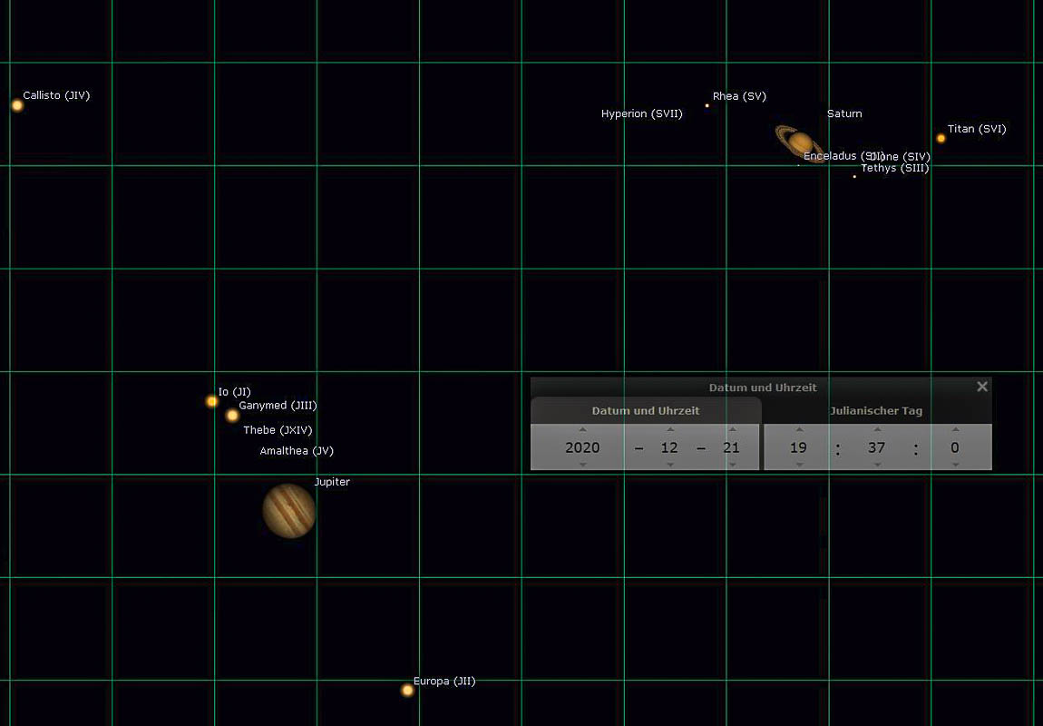Lower the minutes with the down arrow

coord(877,464)
